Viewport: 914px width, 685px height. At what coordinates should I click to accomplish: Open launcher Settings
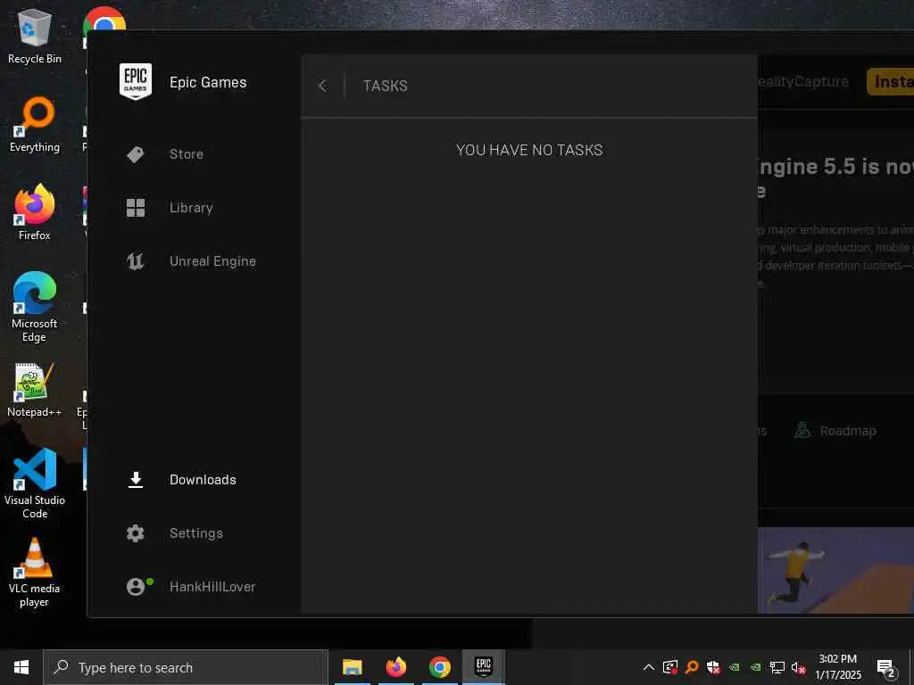point(195,533)
